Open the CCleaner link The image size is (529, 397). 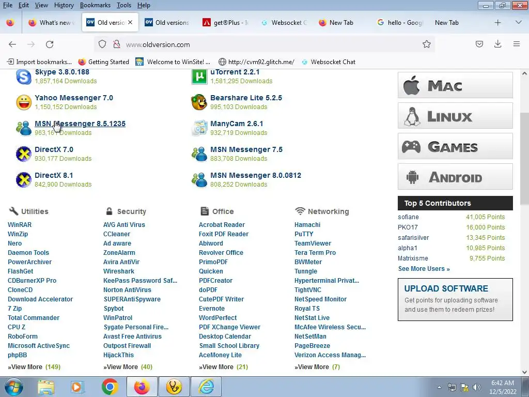117,234
